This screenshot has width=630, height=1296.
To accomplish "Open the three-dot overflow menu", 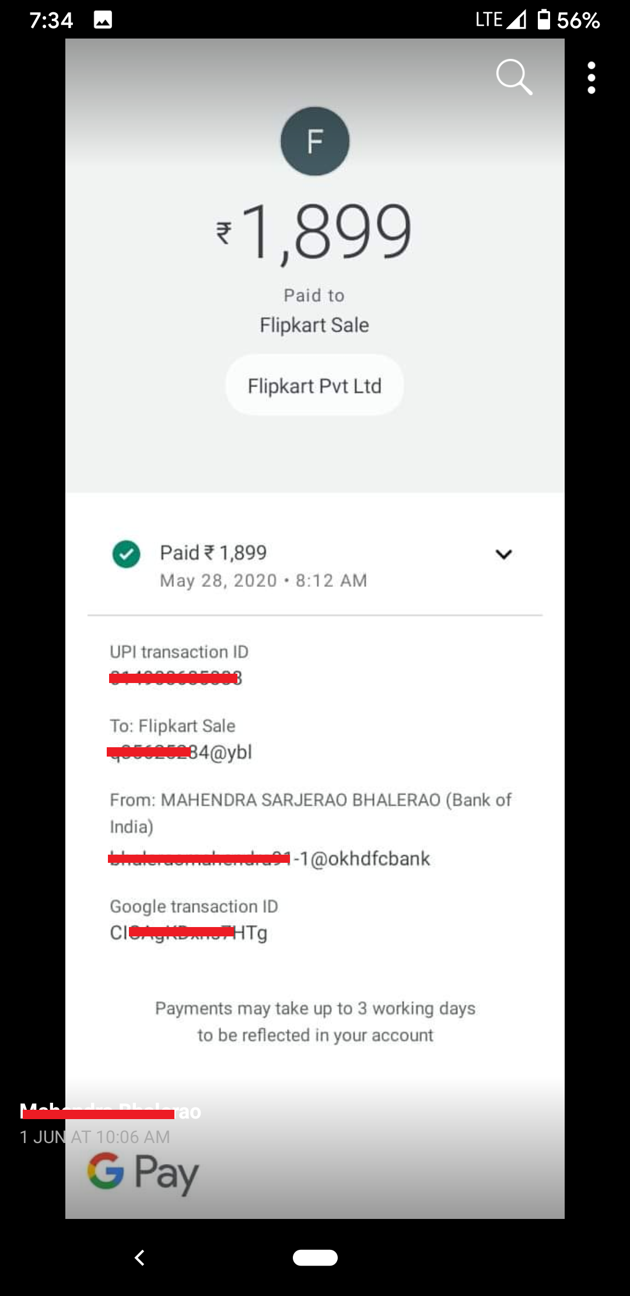I will tap(591, 78).
